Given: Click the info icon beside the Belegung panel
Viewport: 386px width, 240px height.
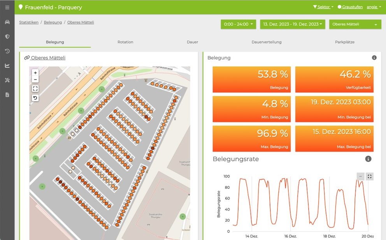Looking at the screenshot, I should (x=374, y=57).
